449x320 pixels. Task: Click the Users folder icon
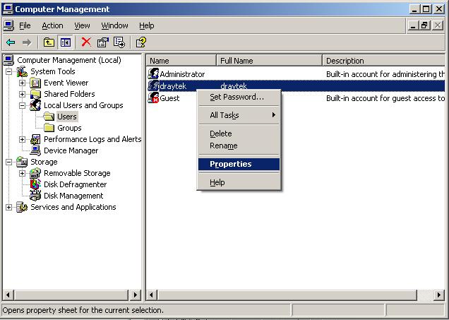tap(49, 117)
